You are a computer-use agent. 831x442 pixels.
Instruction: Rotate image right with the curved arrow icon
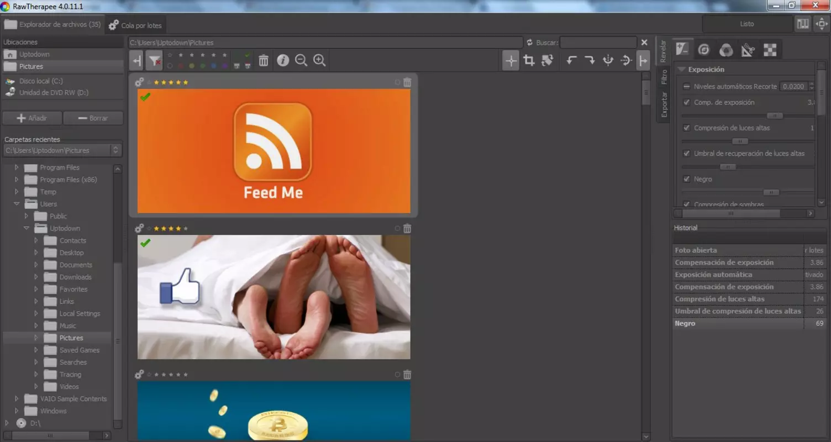(x=590, y=60)
